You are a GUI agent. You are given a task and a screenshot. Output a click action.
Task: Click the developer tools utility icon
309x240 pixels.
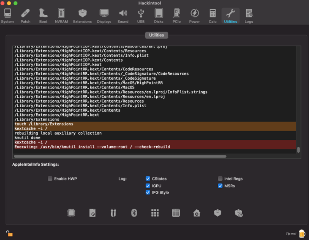point(113,213)
